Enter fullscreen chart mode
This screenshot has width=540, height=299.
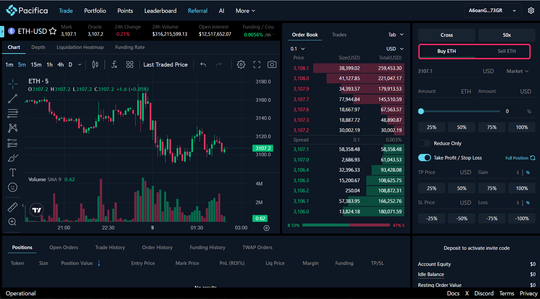tap(257, 65)
